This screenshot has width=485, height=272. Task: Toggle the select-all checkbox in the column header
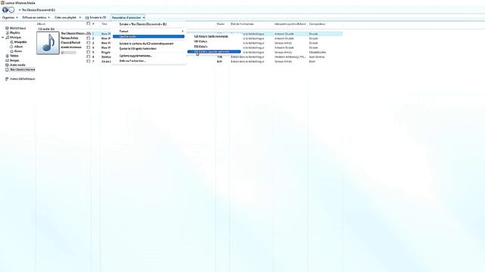coord(89,23)
